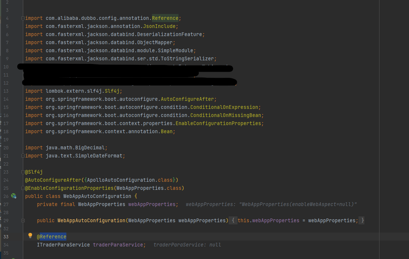Click ApolloAutoConfiguration inside the annotation
The image size is (409, 259).
[121, 180]
